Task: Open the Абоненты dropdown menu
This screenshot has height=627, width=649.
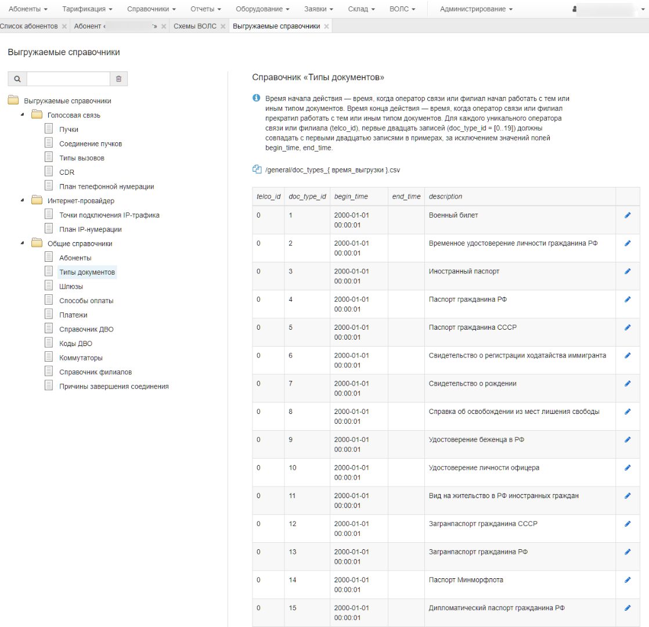Action: click(x=28, y=9)
